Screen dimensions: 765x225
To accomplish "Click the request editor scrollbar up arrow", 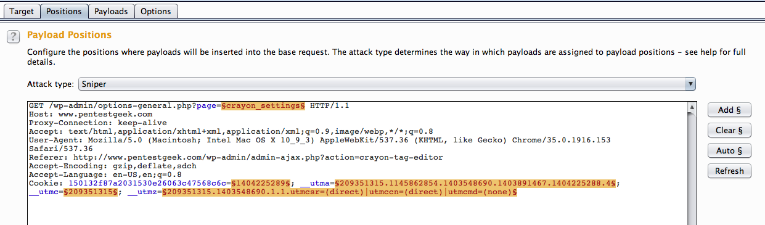I will 692,106.
